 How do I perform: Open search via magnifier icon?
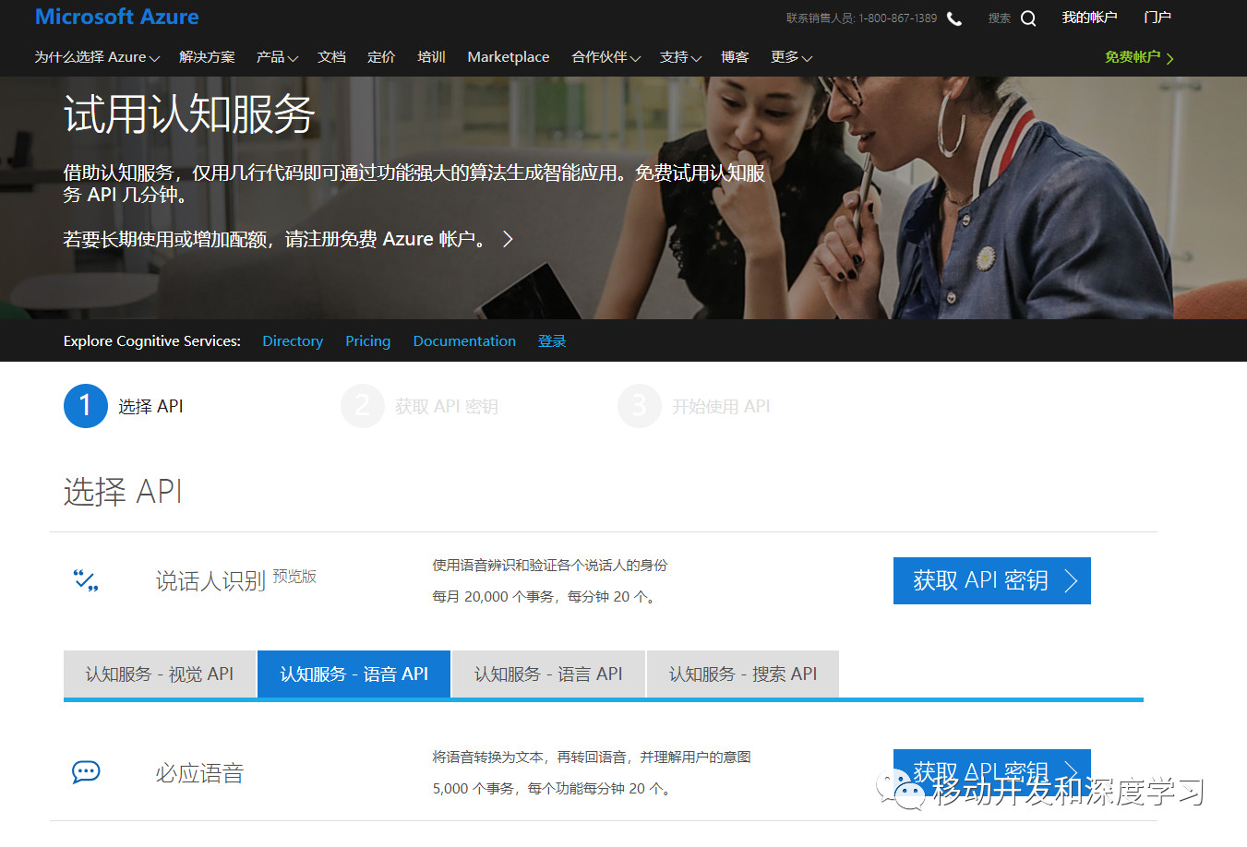[x=1028, y=18]
